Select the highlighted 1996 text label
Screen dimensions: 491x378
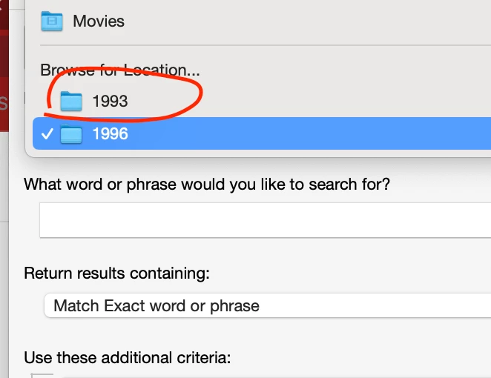(x=110, y=134)
